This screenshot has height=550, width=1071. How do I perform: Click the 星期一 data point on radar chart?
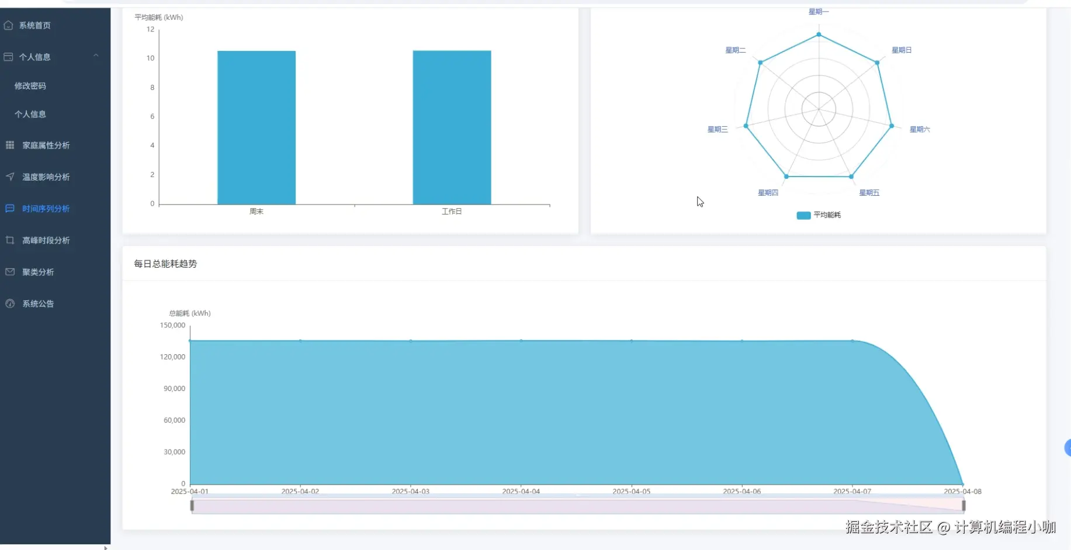[819, 34]
